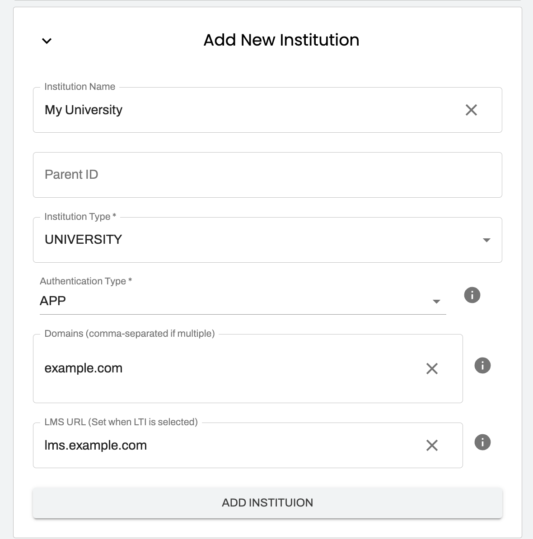Viewport: 533px width, 539px height.
Task: Clear the LMS URL field
Action: pyautogui.click(x=432, y=445)
